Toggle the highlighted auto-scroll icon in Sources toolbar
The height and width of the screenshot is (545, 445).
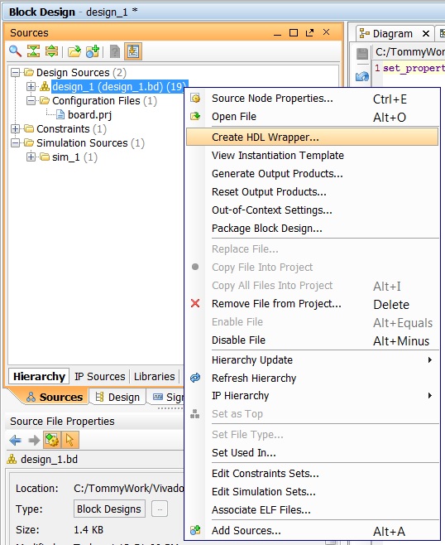pyautogui.click(x=133, y=51)
